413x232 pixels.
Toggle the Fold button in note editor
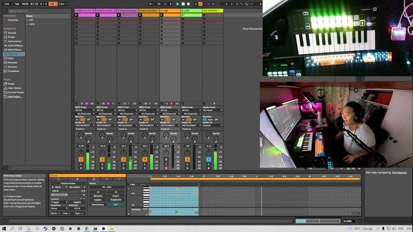click(132, 185)
